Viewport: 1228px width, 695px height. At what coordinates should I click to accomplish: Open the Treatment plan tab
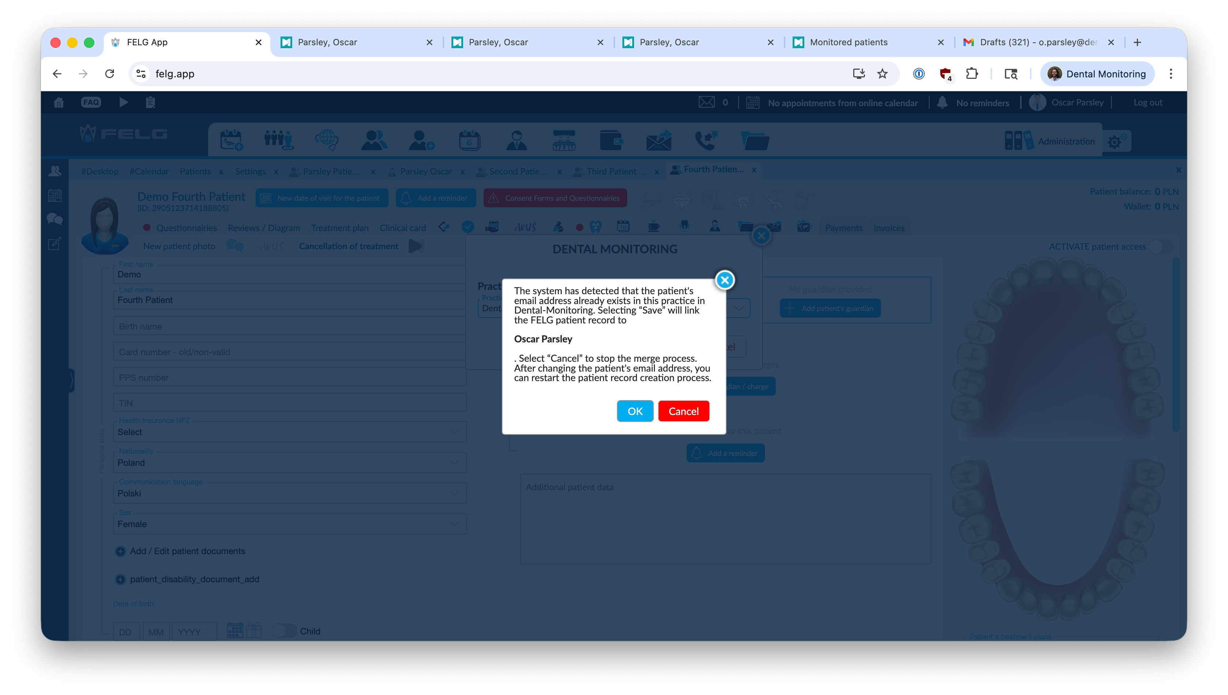(x=340, y=228)
